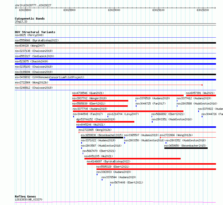Click nsv2803587 (Huddleston2016) label
The image size is (223, 205).
[x=101, y=146]
